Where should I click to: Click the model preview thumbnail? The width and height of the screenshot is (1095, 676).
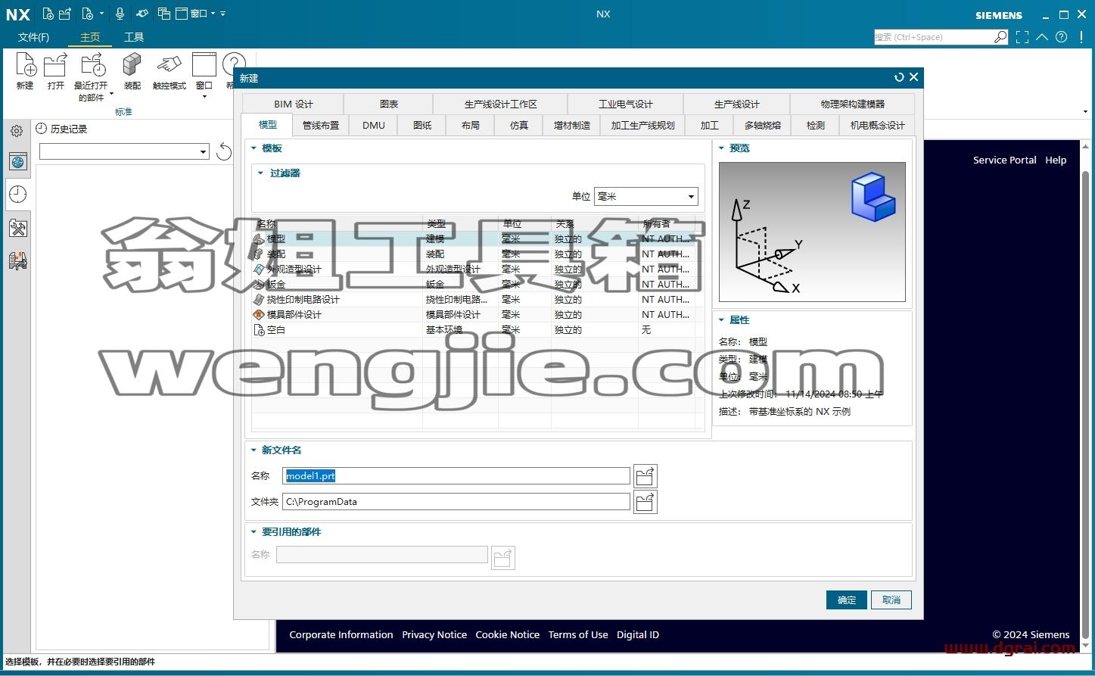click(x=812, y=232)
